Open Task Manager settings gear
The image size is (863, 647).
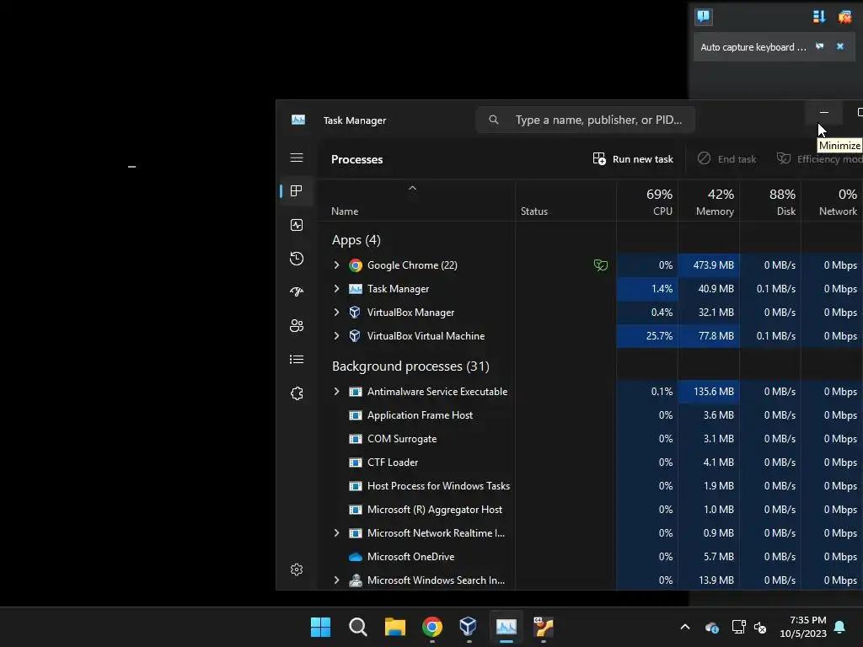(x=297, y=569)
